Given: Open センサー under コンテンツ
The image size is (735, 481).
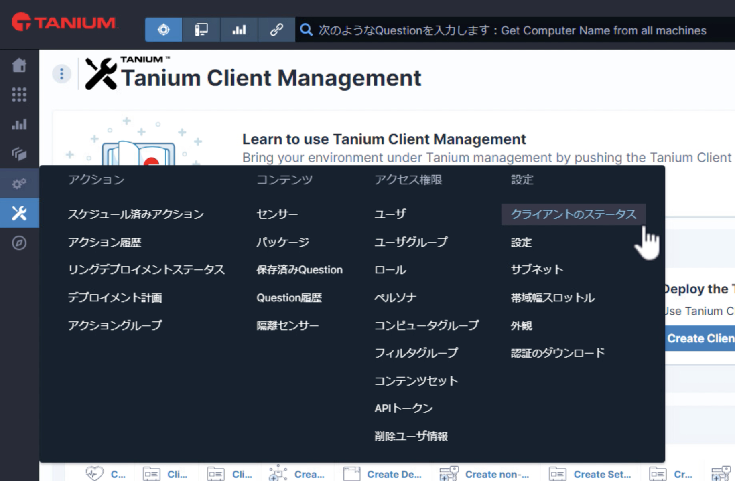Looking at the screenshot, I should pos(277,214).
